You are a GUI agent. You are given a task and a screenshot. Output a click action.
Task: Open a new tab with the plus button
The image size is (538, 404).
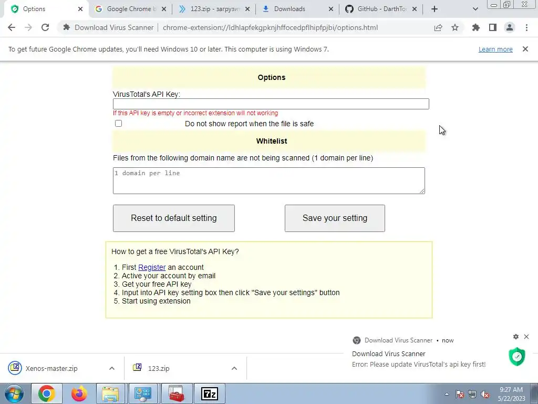click(434, 9)
